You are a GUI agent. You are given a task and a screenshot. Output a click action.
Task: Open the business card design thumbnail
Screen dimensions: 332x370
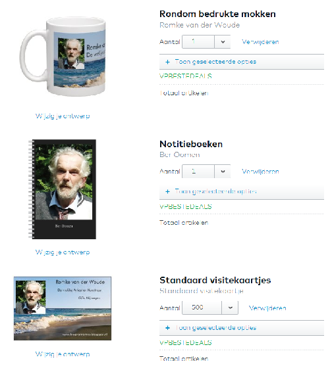pos(63,308)
